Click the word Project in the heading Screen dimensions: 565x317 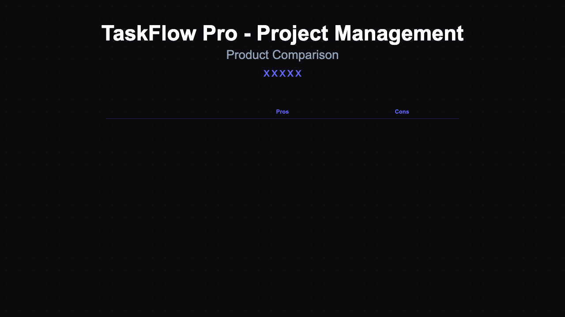point(292,34)
